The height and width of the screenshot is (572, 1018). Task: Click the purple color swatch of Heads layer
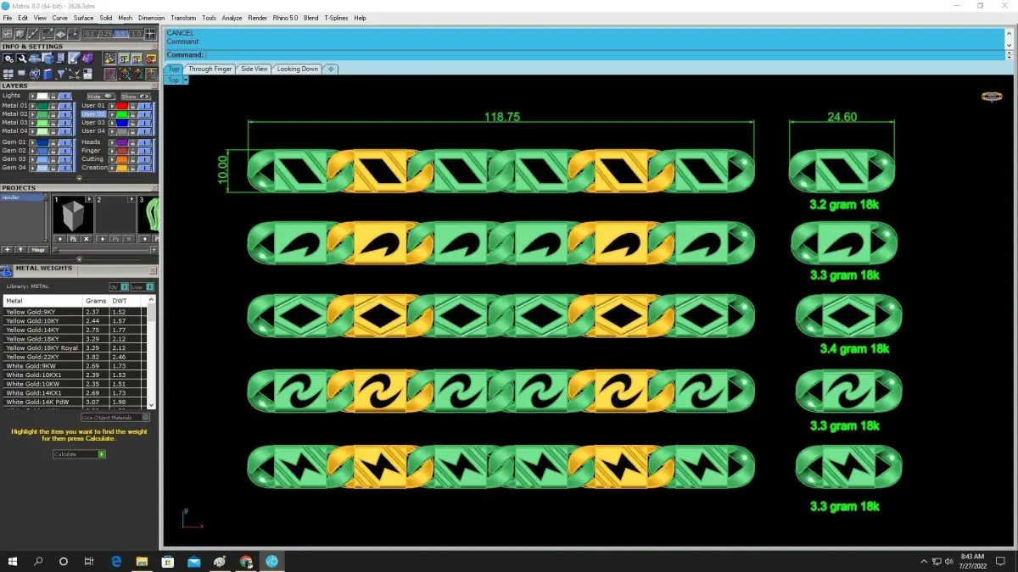point(121,142)
